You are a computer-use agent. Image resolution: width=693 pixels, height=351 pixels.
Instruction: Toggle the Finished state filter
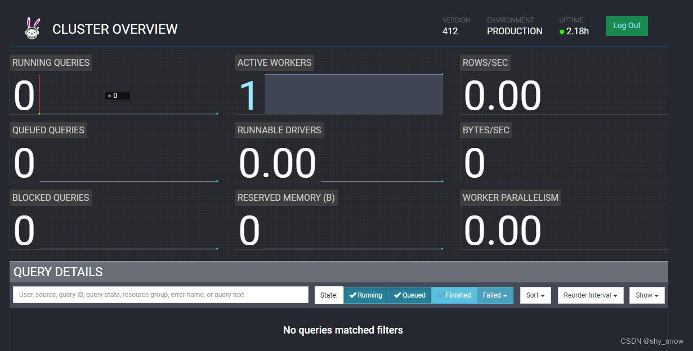[454, 295]
